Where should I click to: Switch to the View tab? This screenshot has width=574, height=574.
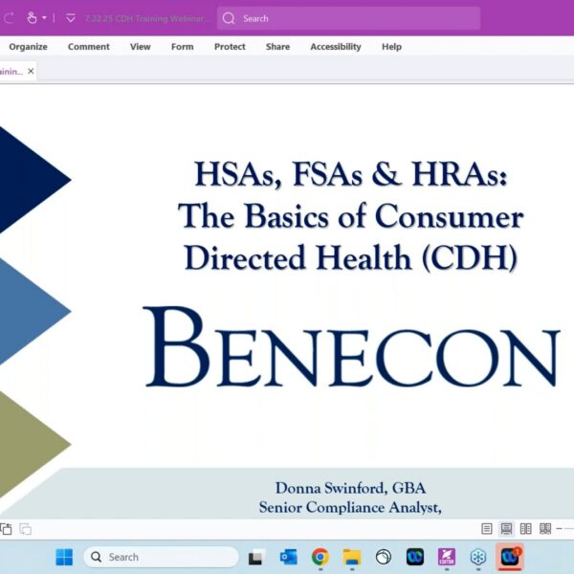pyautogui.click(x=141, y=47)
